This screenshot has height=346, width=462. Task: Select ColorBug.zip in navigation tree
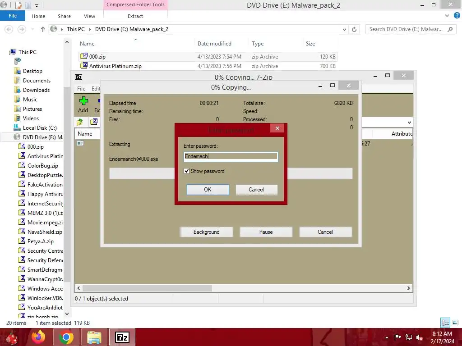tap(43, 166)
